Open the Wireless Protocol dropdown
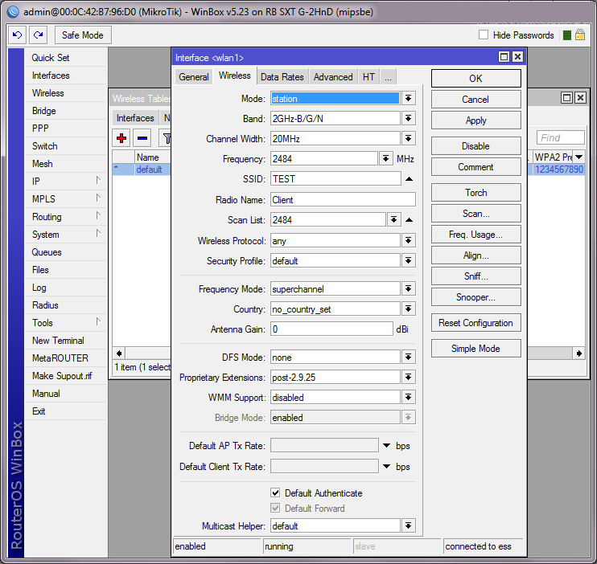Viewport: 597px width, 564px height. [x=408, y=241]
